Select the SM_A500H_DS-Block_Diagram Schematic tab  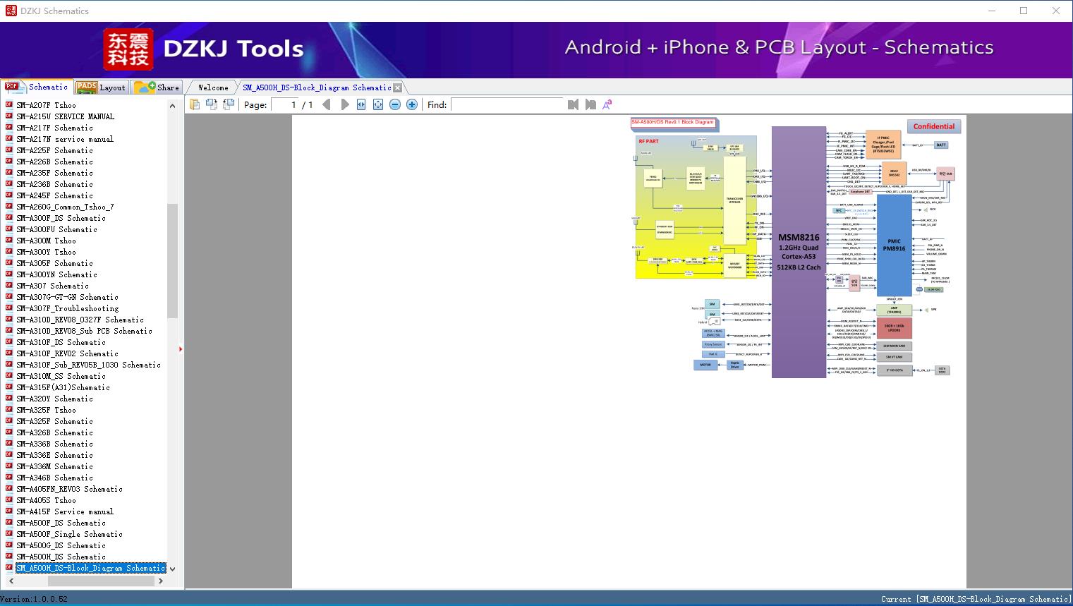pos(317,87)
